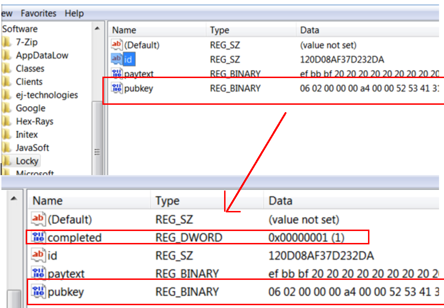Viewport: 444px width, 308px height.
Task: Click the Data column header in lower pane
Action: click(x=280, y=201)
